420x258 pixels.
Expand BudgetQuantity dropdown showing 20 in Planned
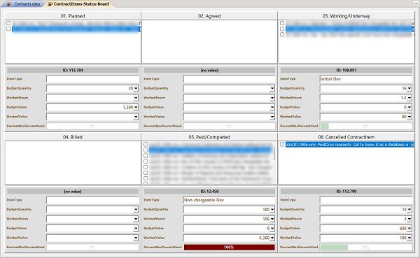click(136, 88)
